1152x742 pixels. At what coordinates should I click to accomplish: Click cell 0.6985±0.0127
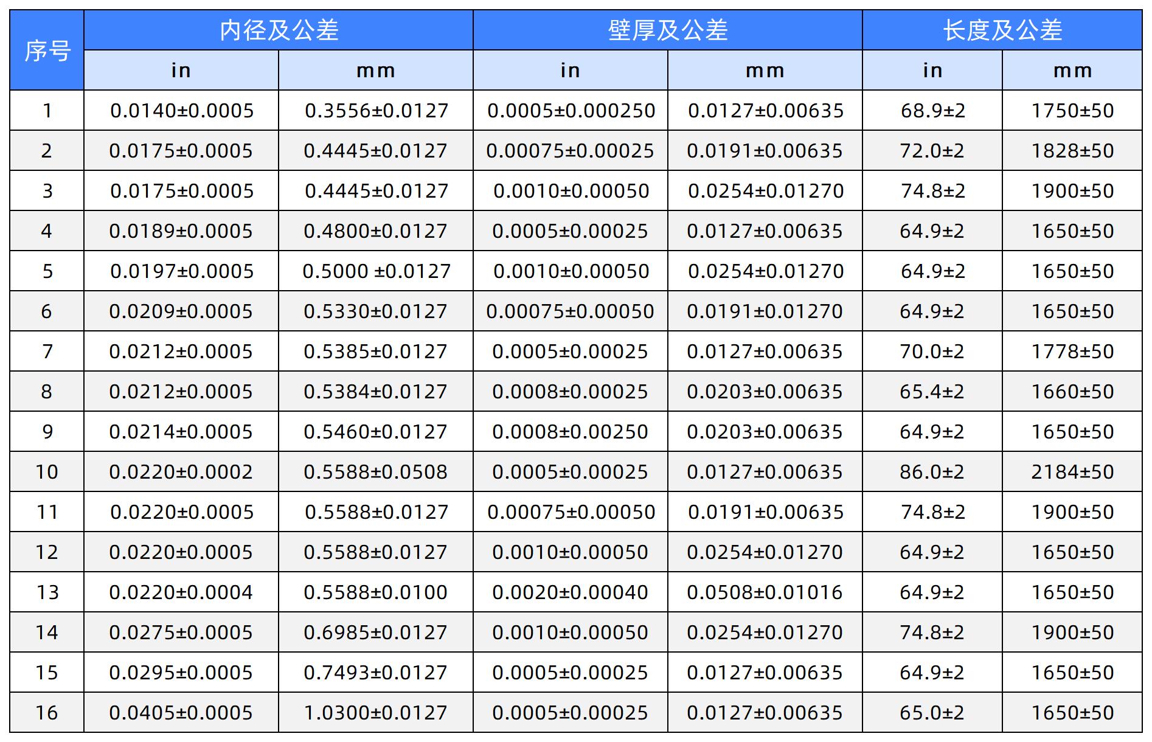[376, 632]
